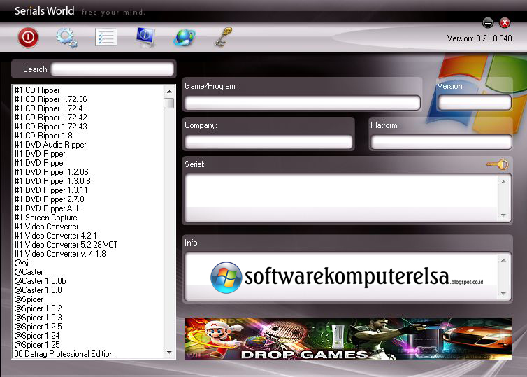Select '#1 CD Ripper 1.72.36' in list

pos(51,99)
